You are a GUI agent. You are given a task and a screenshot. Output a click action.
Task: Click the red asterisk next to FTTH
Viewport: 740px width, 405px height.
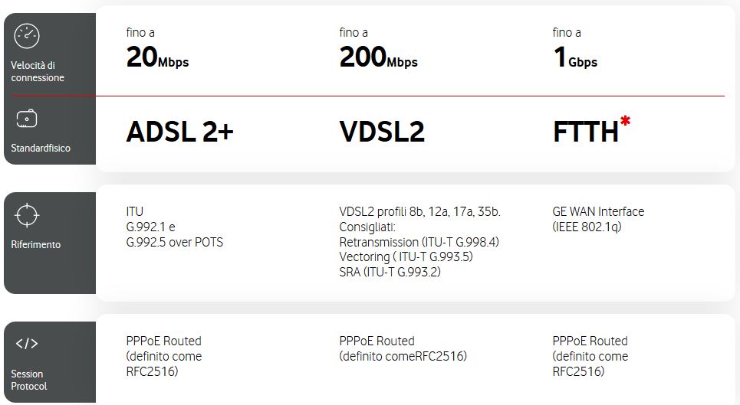click(x=626, y=122)
